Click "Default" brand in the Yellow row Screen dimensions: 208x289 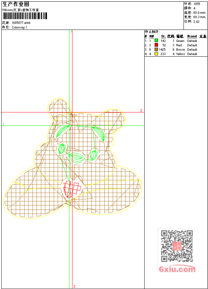click(x=192, y=54)
